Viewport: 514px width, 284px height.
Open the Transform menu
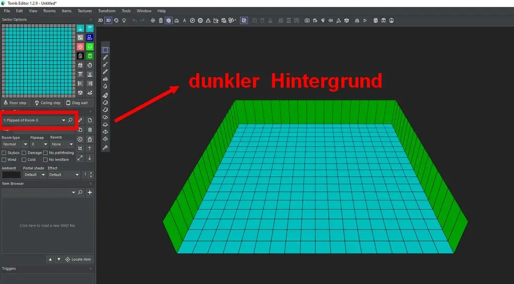click(106, 11)
